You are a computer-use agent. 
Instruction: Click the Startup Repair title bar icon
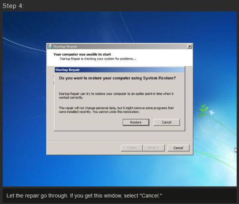click(x=49, y=46)
